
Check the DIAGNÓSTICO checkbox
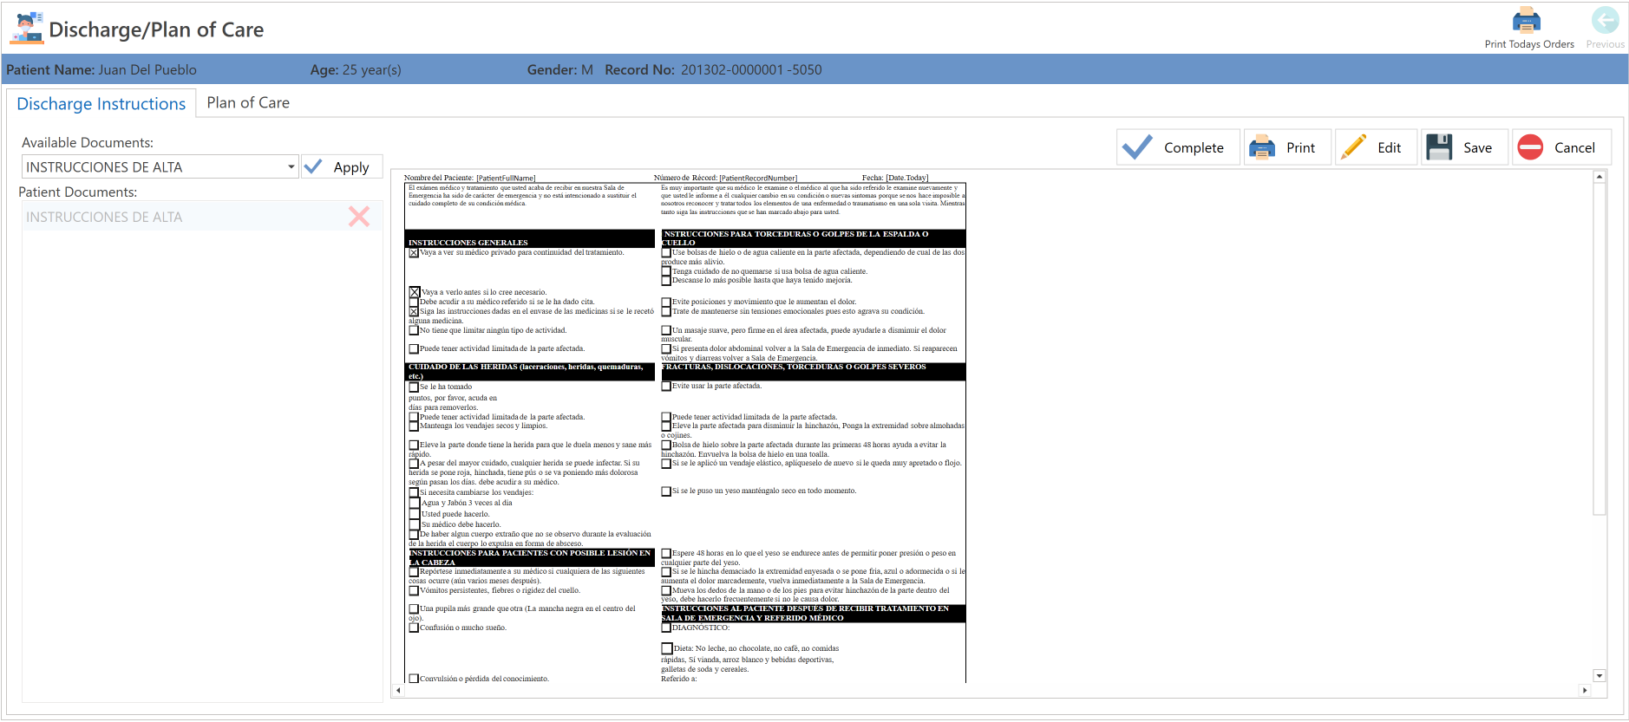pos(666,628)
